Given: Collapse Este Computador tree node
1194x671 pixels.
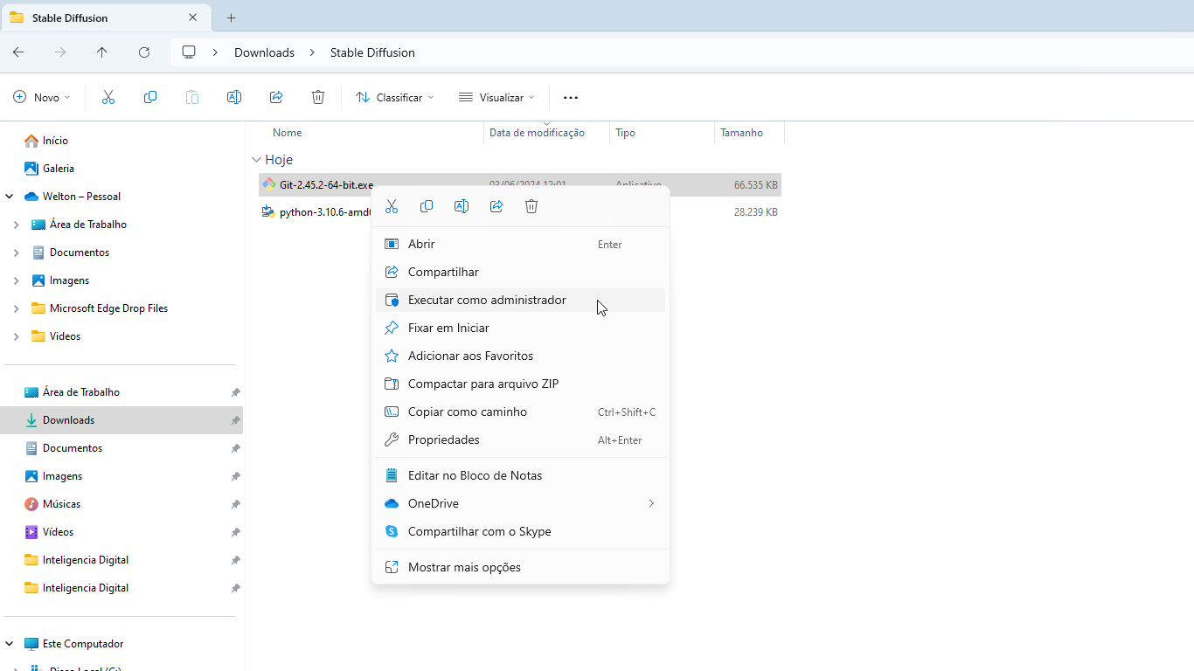Looking at the screenshot, I should [10, 644].
